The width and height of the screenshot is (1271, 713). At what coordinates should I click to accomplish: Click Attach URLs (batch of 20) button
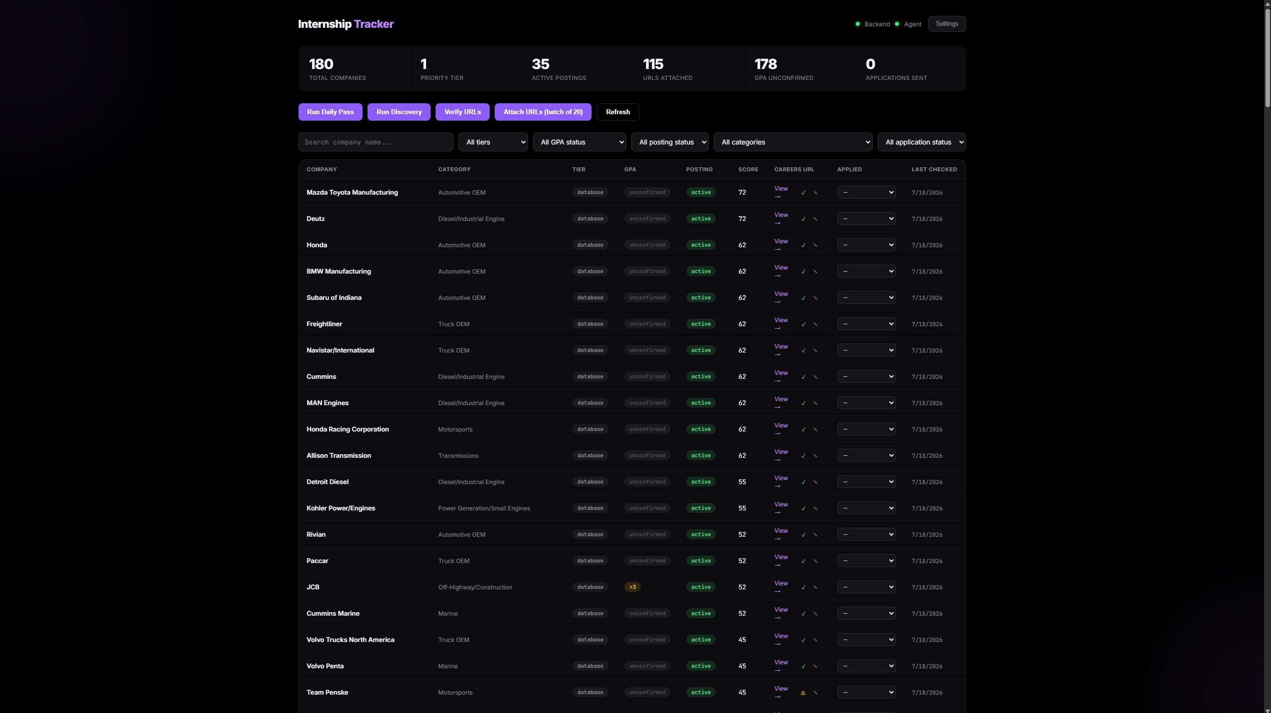point(543,112)
